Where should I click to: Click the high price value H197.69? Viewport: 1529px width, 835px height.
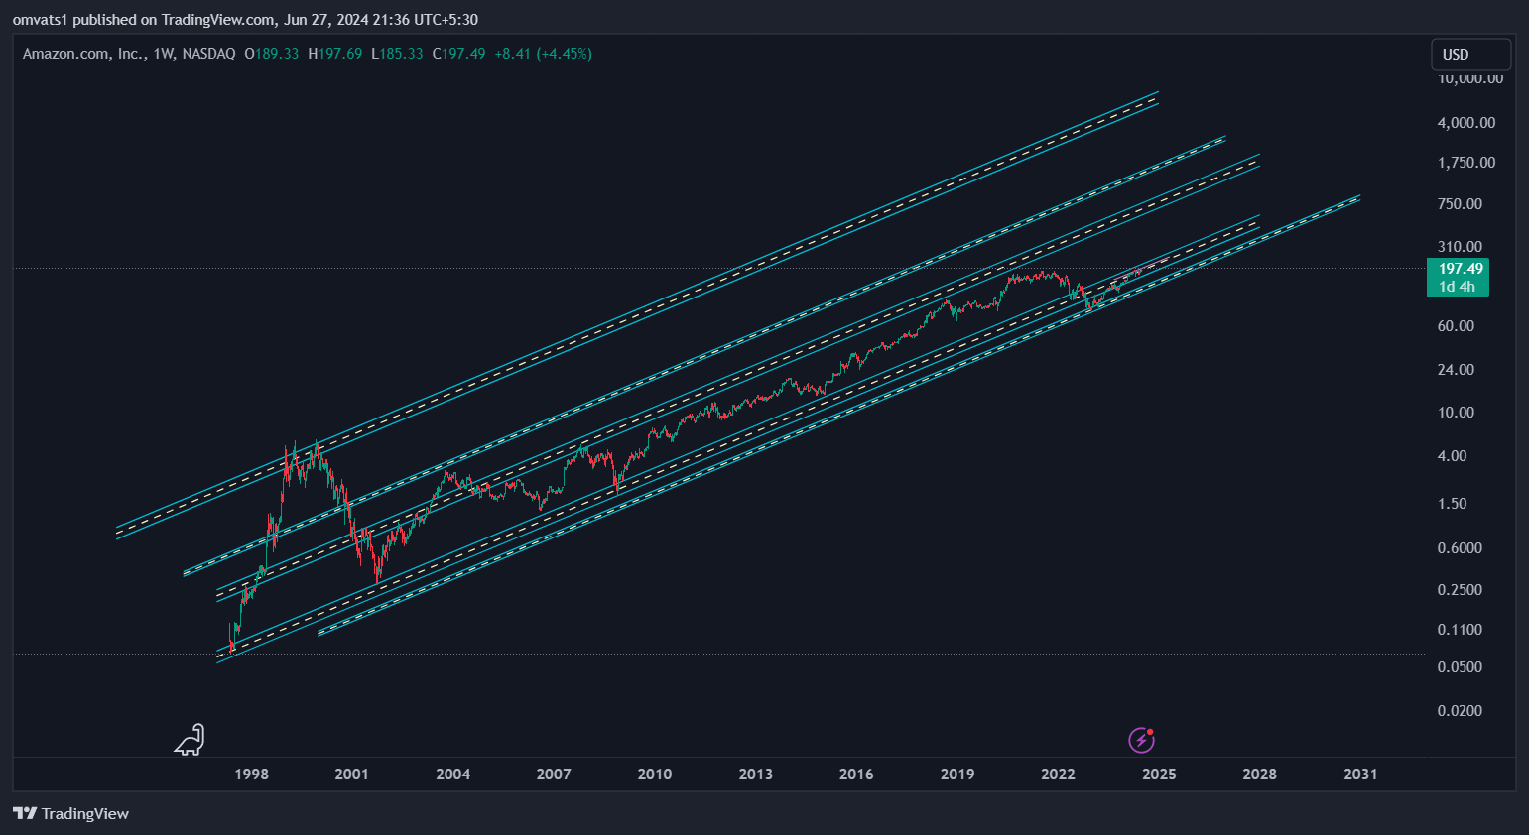335,54
